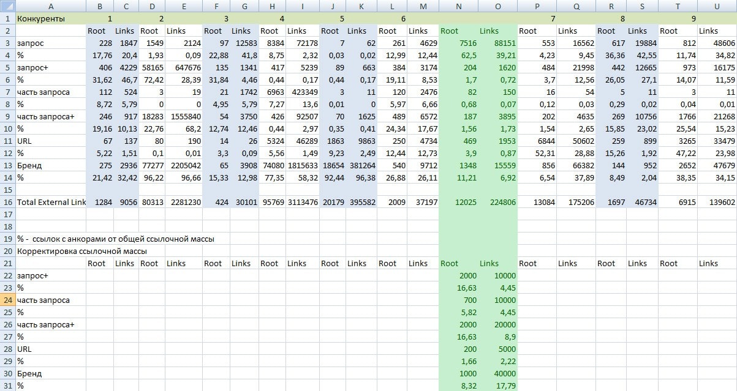
Task: Click the green cell with value 88151
Action: point(497,43)
